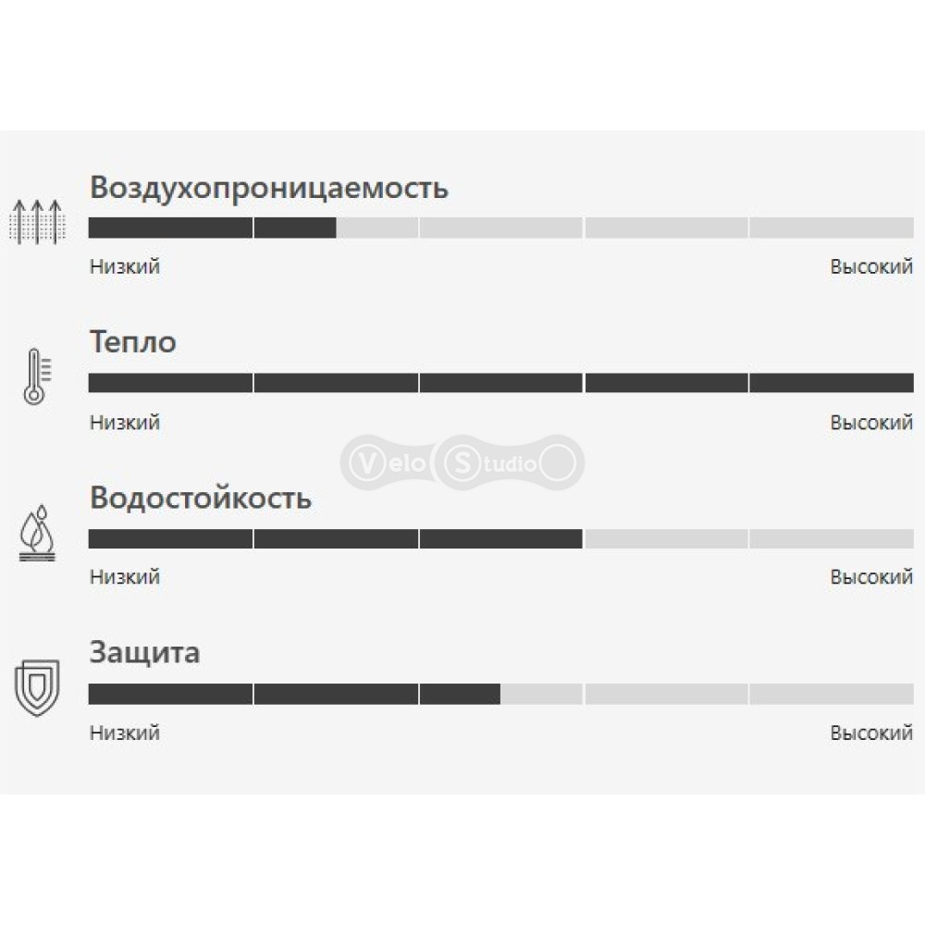Click Высокий label under Воздухопроницаемость
This screenshot has width=925, height=925.
coord(871,266)
